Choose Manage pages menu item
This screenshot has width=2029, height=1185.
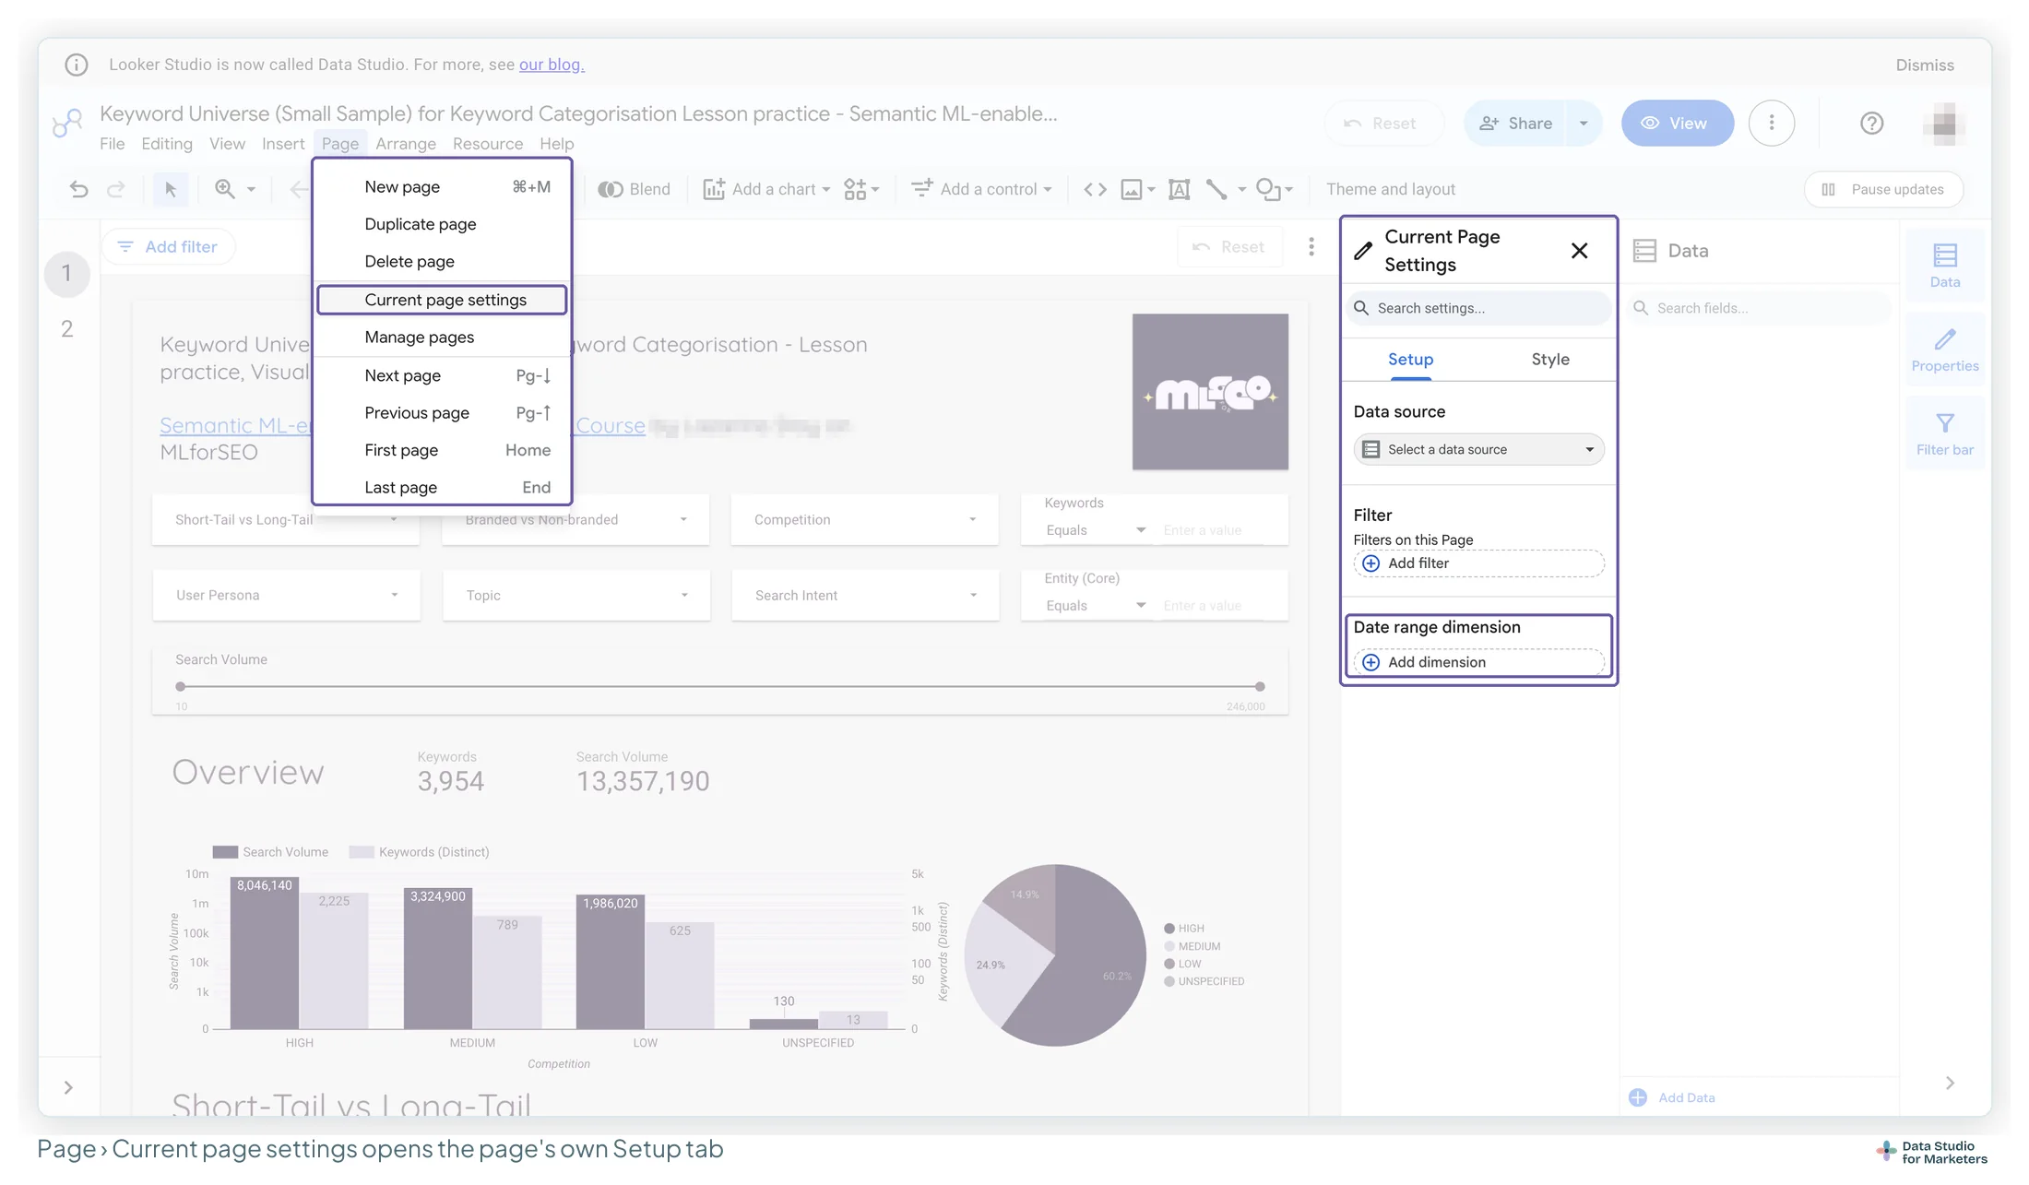click(442, 338)
